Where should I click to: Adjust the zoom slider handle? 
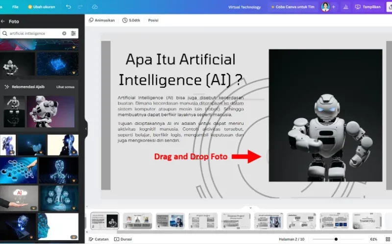(336, 239)
